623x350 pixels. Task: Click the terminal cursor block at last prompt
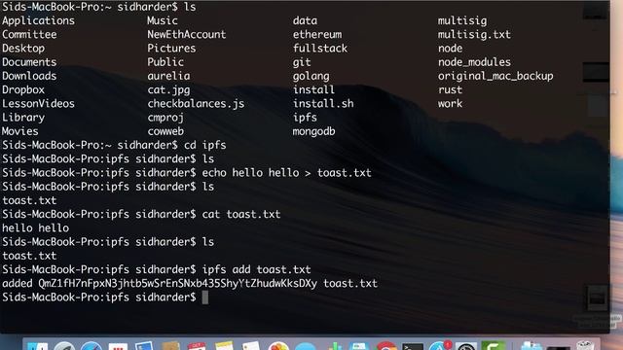205,297
